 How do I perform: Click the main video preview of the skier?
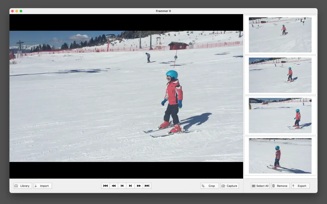point(126,96)
